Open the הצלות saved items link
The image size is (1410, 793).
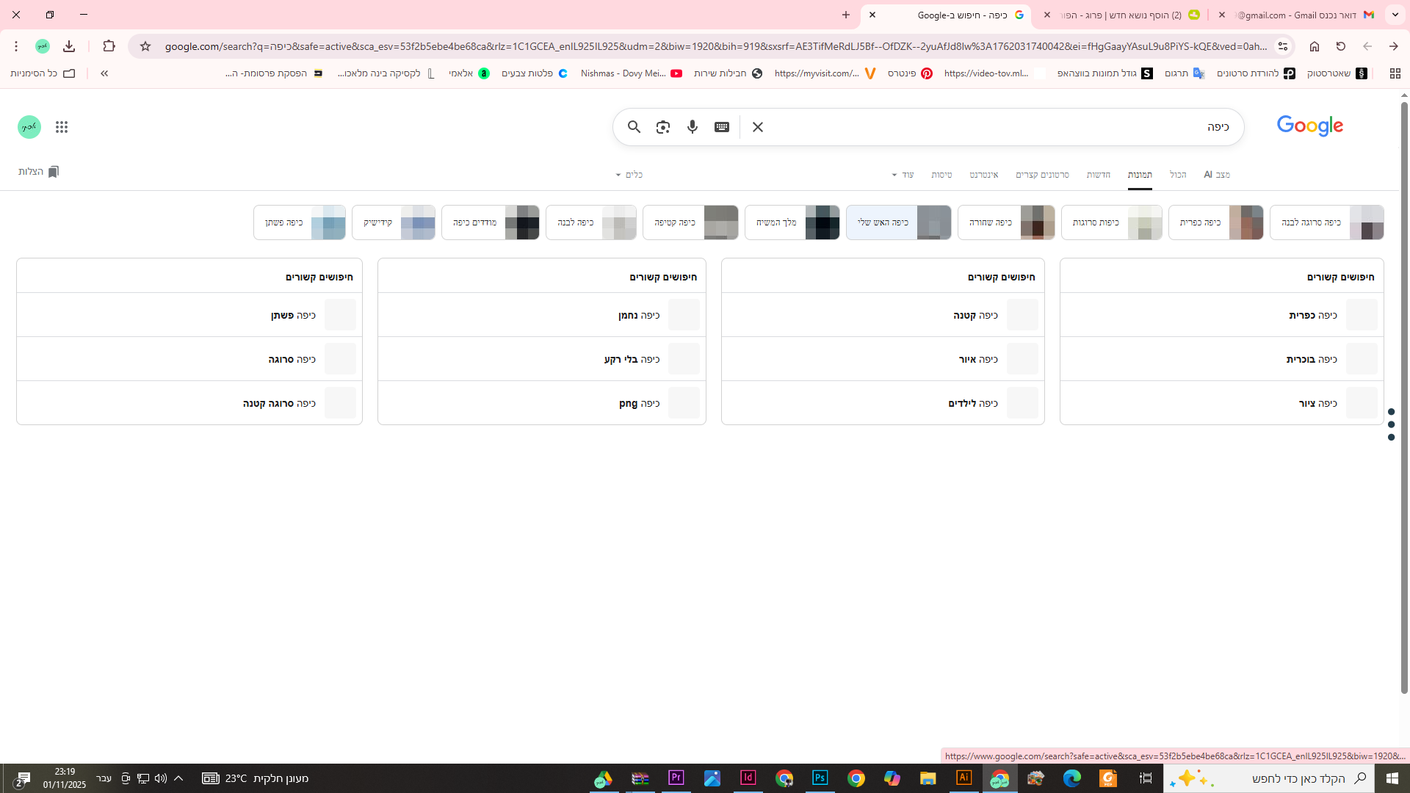coord(38,171)
